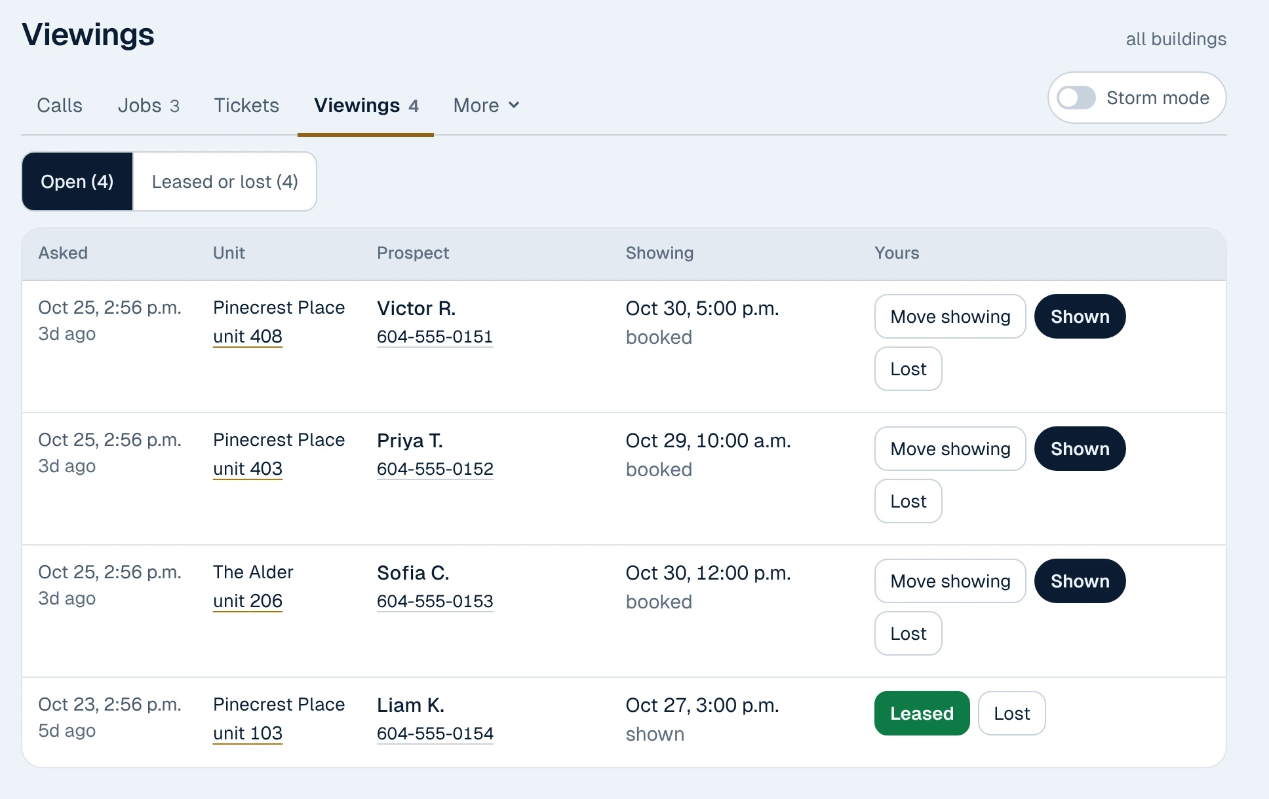Show Leased or lost (4) viewings
This screenshot has height=799, width=1269.
click(225, 181)
